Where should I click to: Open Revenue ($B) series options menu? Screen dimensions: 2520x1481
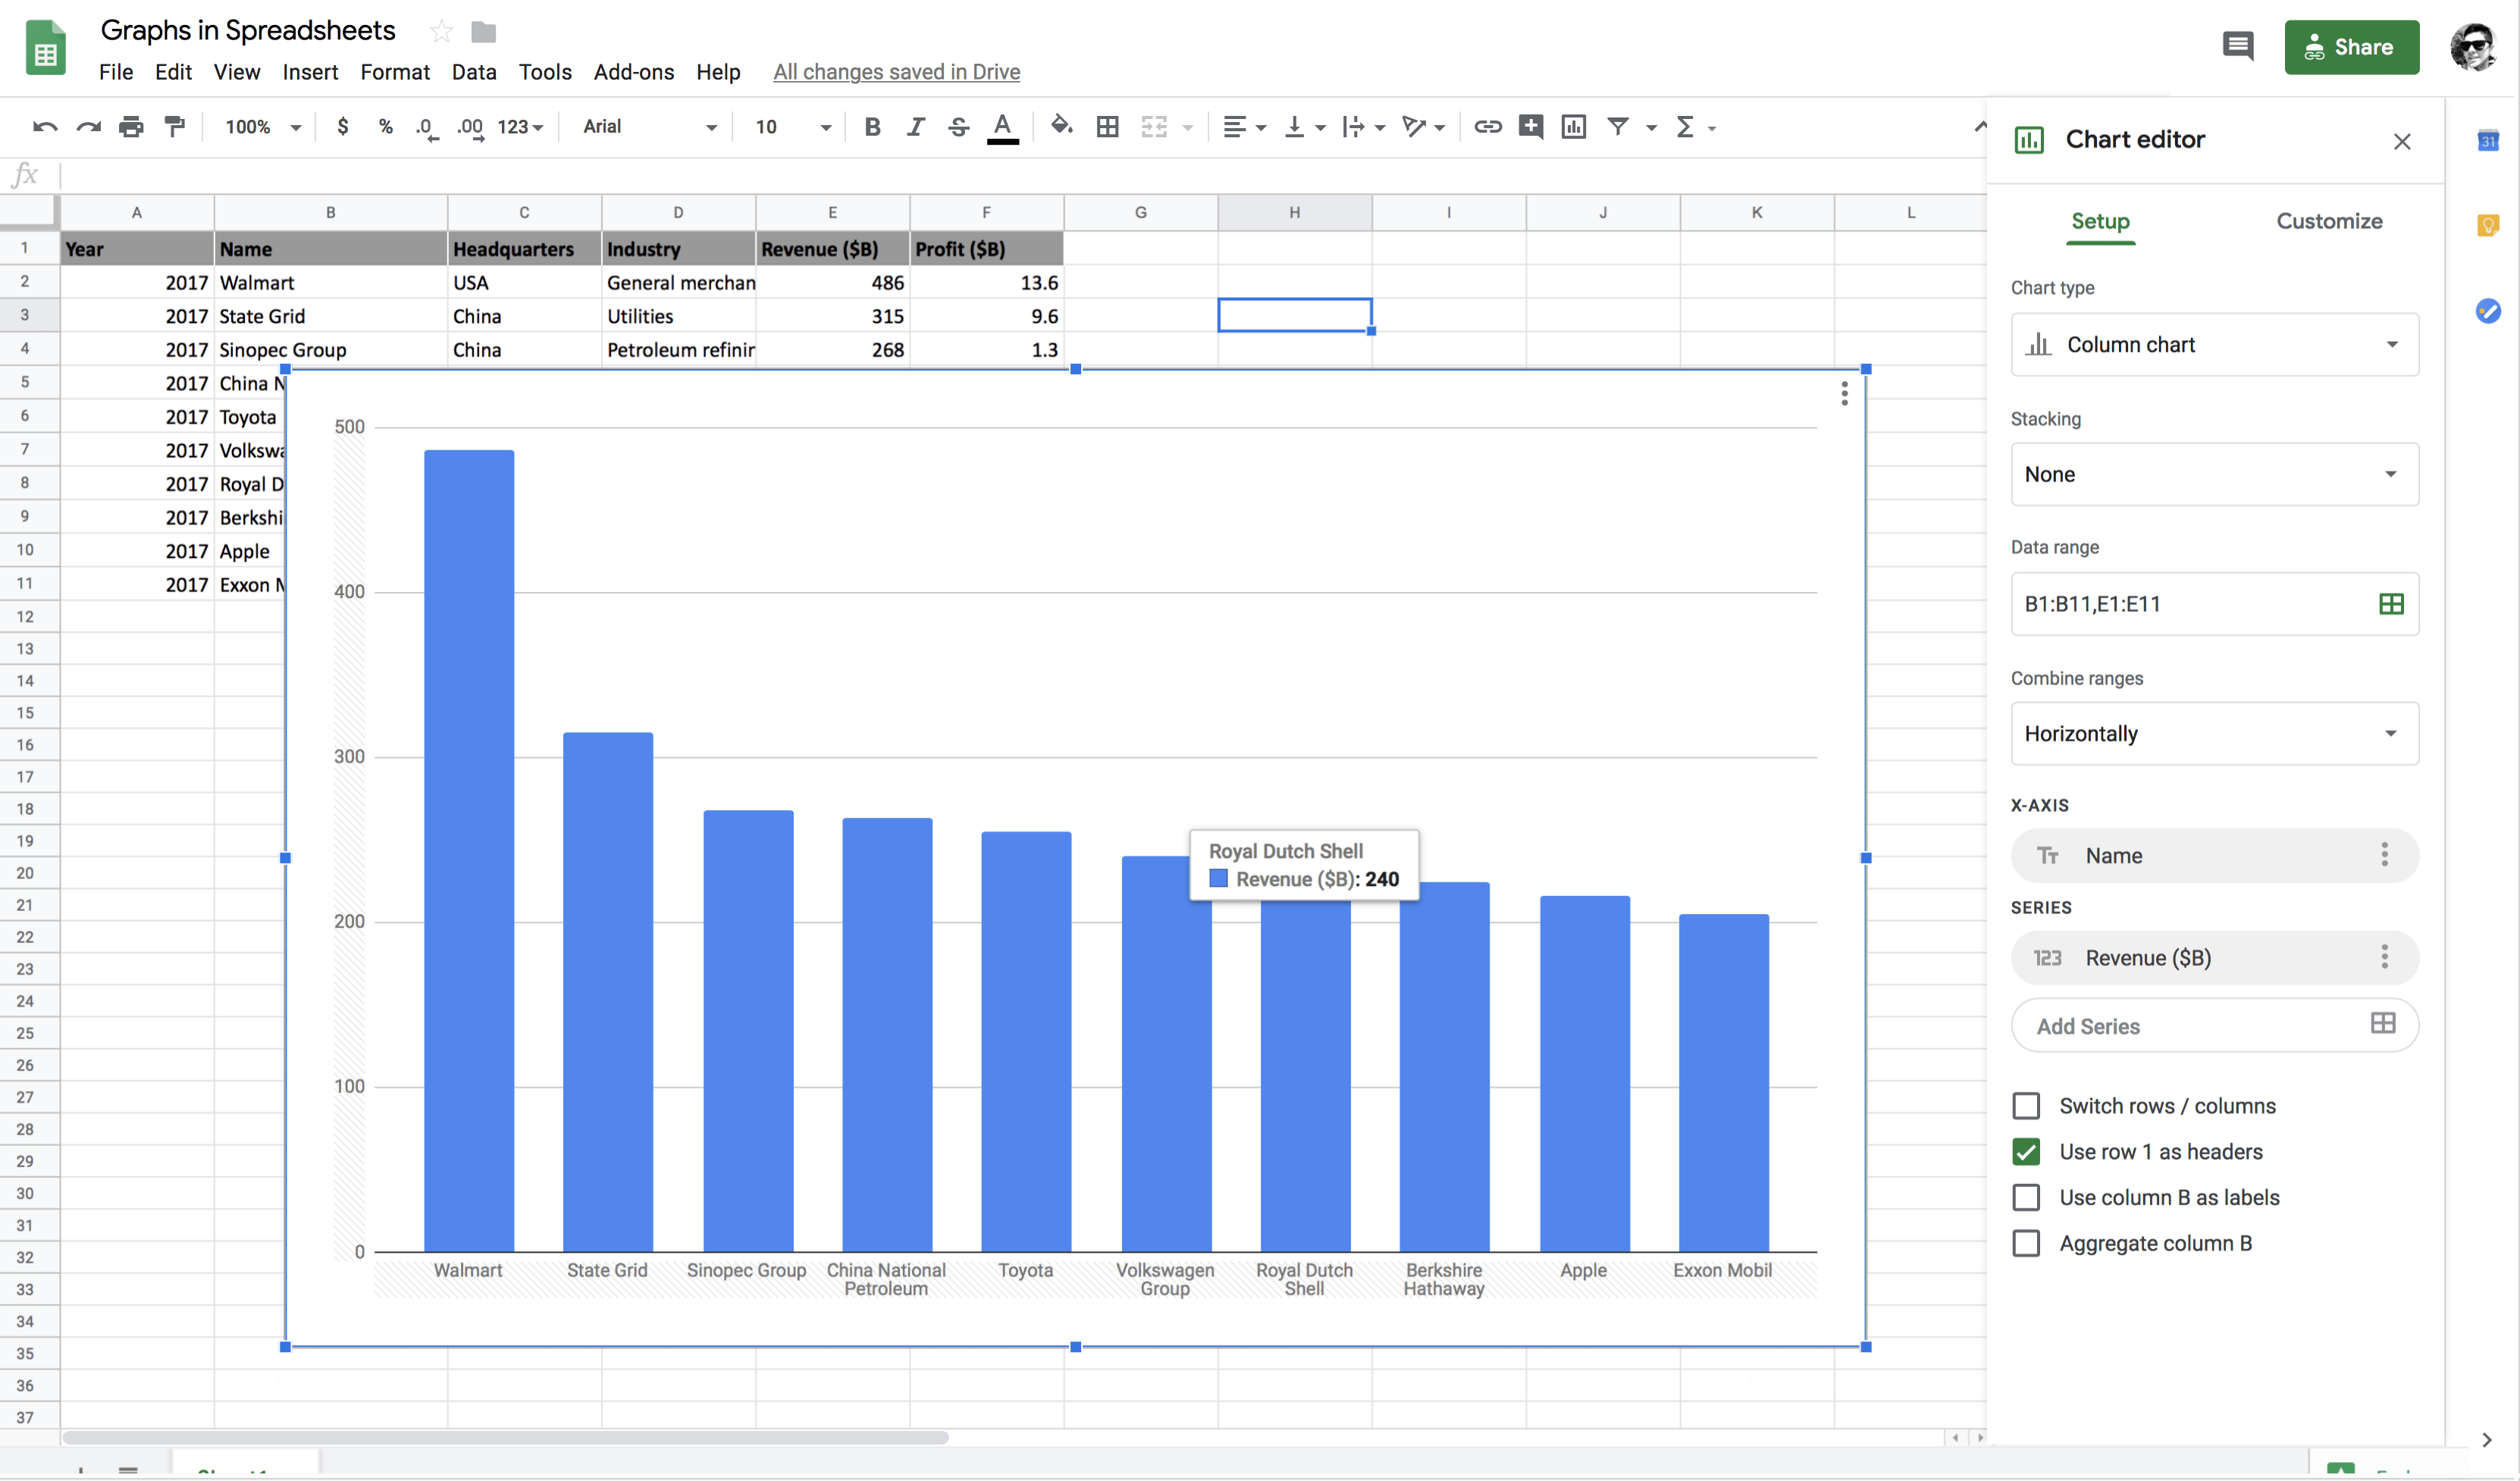point(2385,958)
